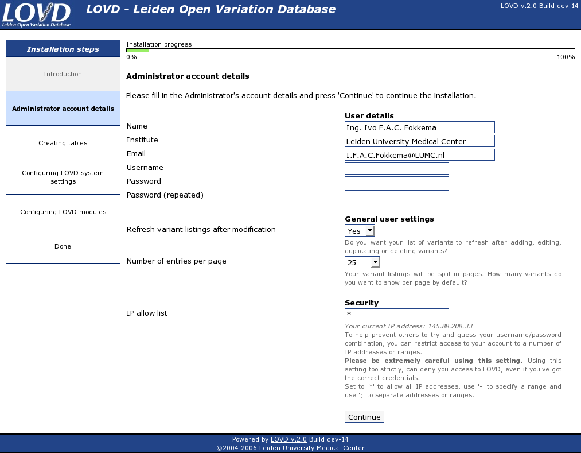This screenshot has width=581, height=453.
Task: Click the 'IP allow list' label
Action: (x=147, y=313)
